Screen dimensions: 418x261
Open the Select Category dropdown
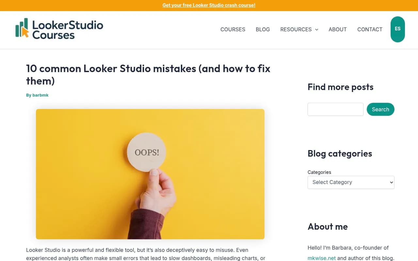pyautogui.click(x=351, y=182)
